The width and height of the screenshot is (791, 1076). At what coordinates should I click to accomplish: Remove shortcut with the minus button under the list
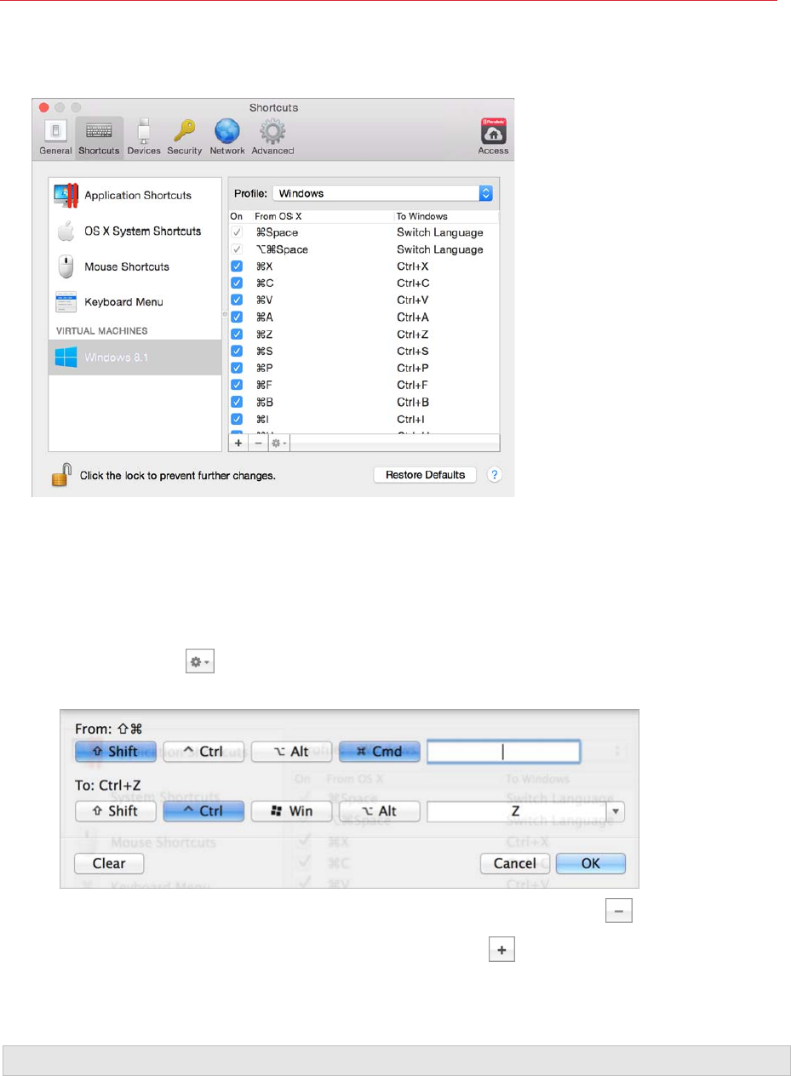point(257,443)
